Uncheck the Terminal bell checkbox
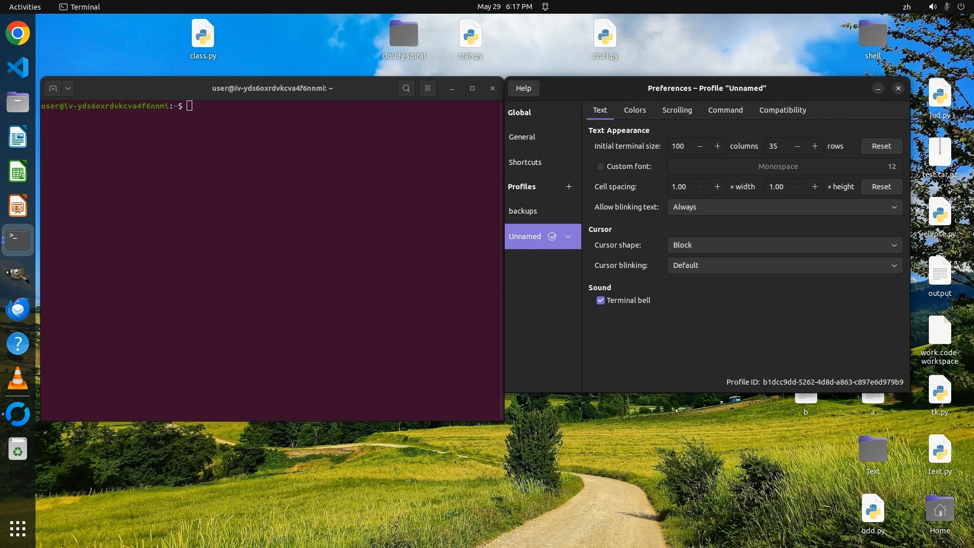This screenshot has width=974, height=548. (601, 300)
